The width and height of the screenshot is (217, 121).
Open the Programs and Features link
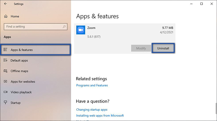tap(92, 85)
